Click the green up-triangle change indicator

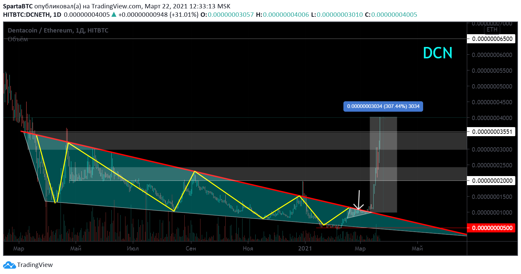[114, 14]
